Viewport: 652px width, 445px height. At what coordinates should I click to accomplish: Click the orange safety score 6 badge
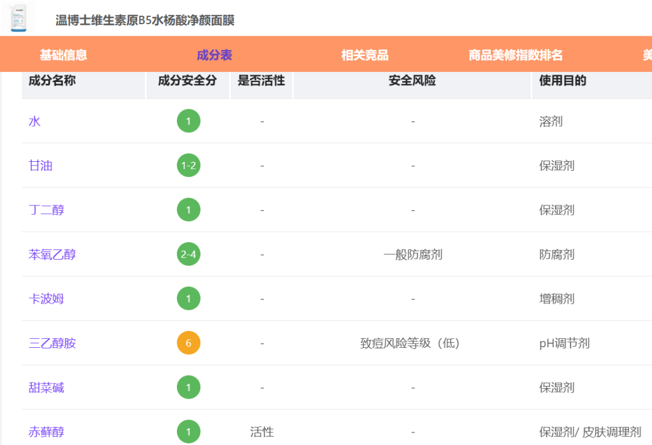[x=188, y=343]
